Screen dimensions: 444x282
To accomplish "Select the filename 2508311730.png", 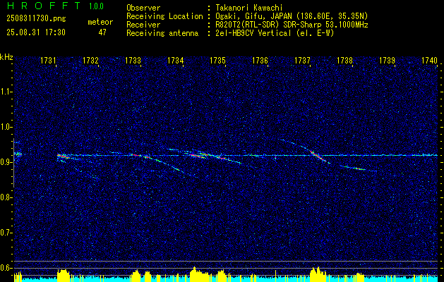I will point(36,19).
